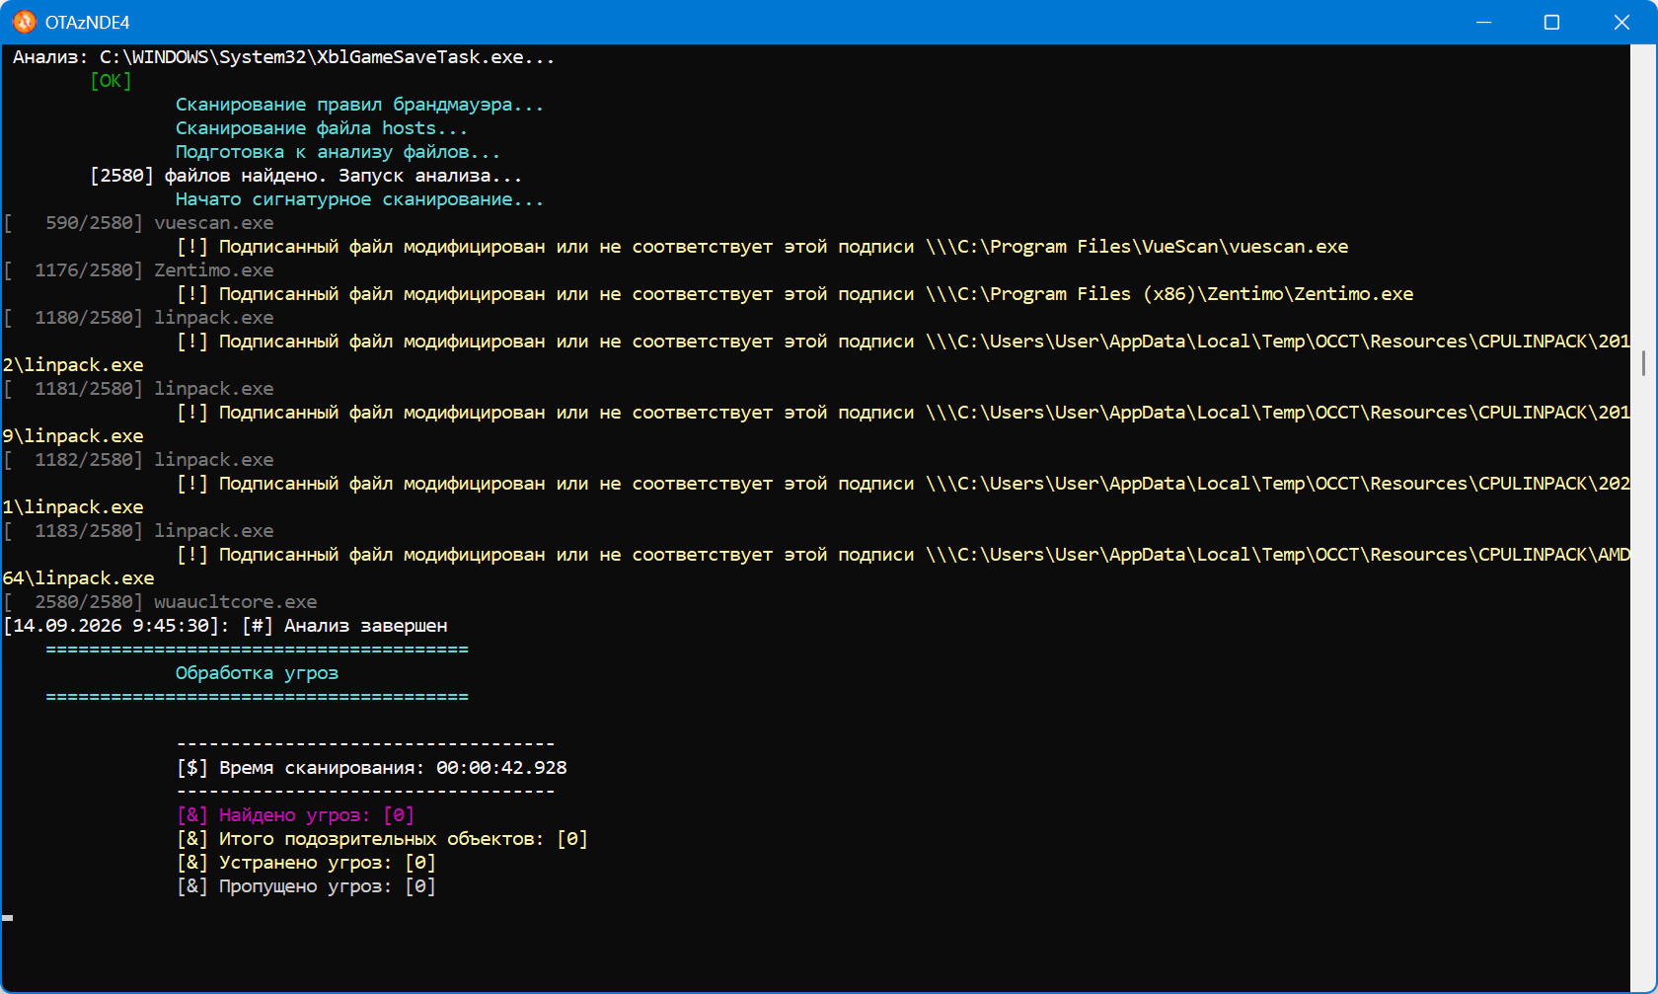This screenshot has width=1658, height=994.
Task: Click the 'Обработка угроз' heading
Action: (x=257, y=673)
